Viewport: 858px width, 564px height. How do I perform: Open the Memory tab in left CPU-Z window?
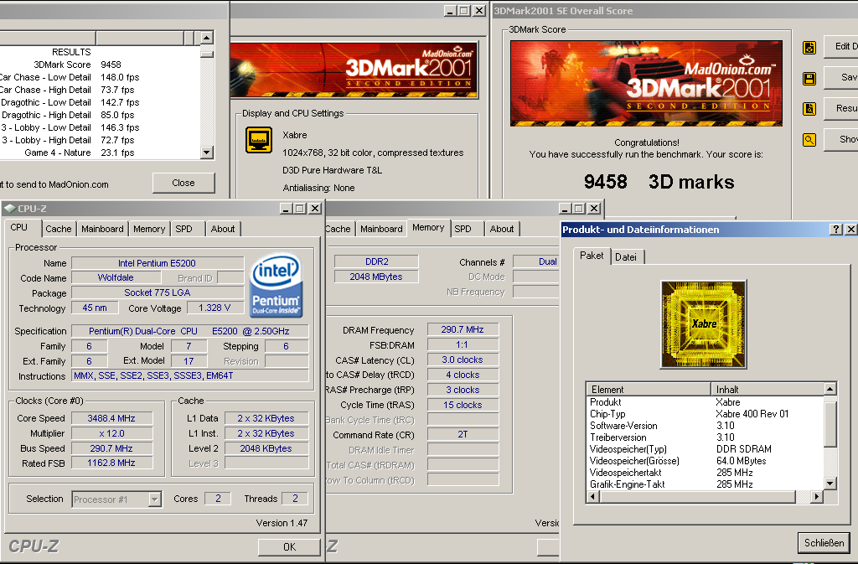pos(149,229)
